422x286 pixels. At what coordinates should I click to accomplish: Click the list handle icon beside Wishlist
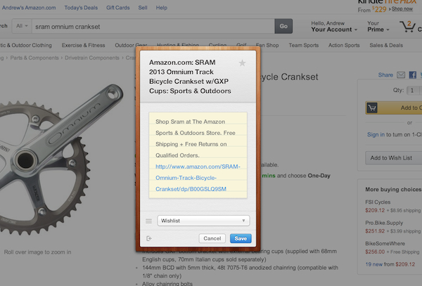(x=148, y=221)
